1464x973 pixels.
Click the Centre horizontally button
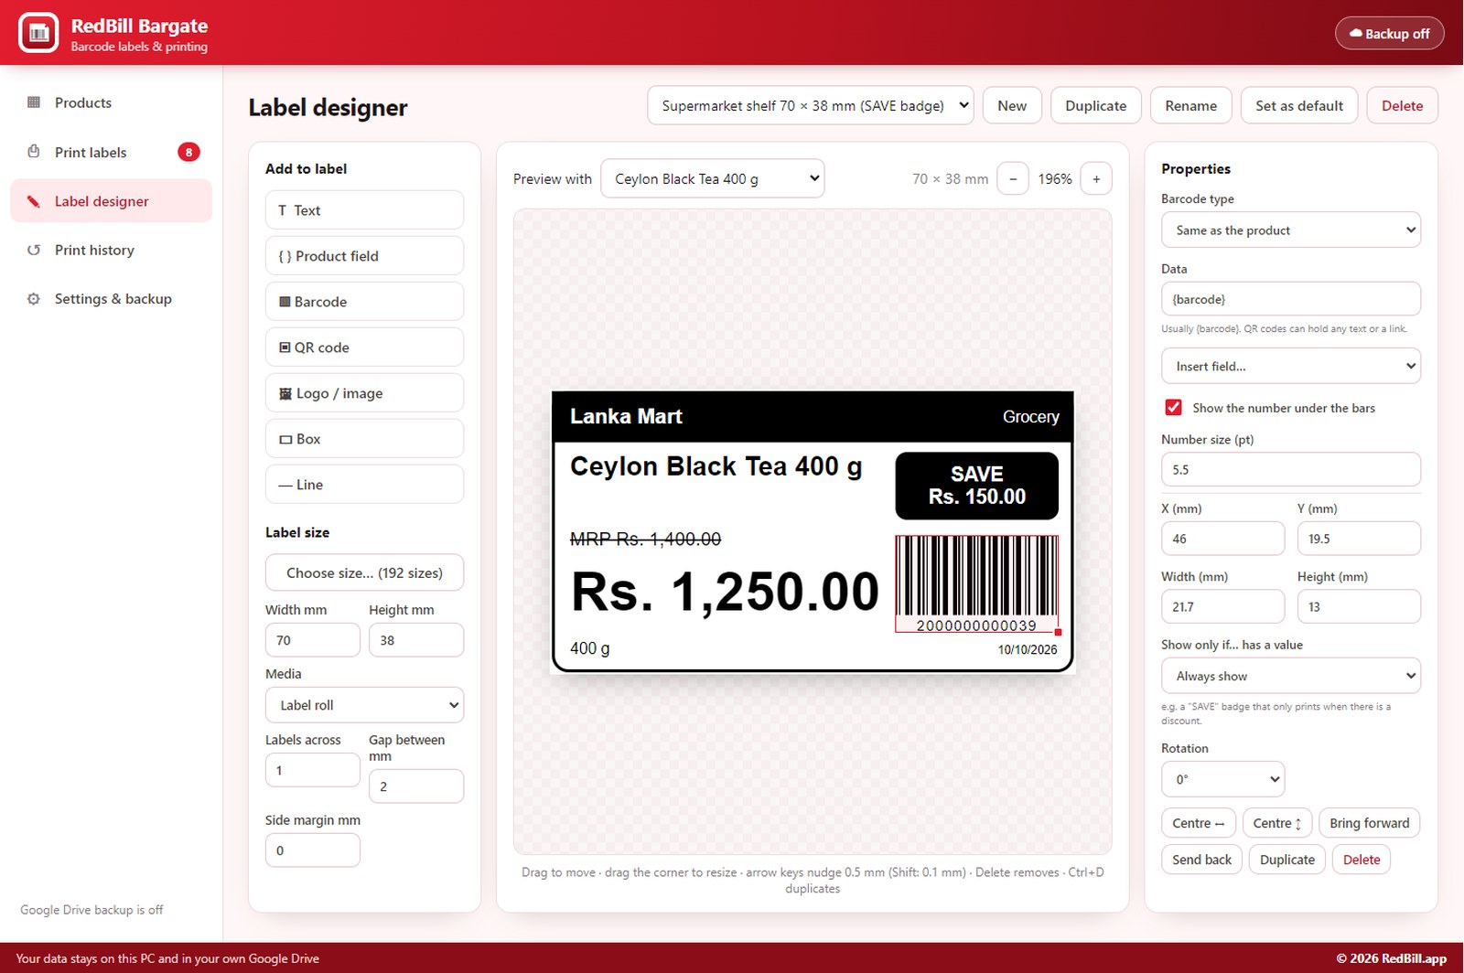[x=1199, y=823]
